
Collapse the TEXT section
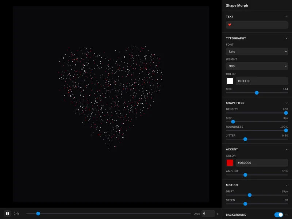point(287,16)
